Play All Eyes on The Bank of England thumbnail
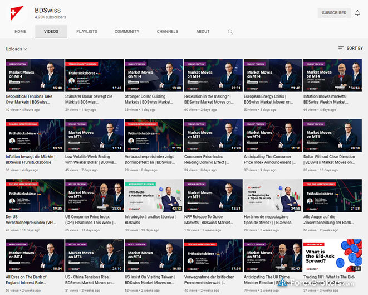 [35, 256]
